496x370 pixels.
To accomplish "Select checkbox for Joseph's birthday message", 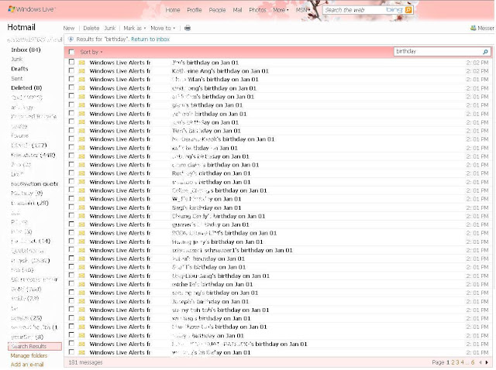I will click(71, 301).
